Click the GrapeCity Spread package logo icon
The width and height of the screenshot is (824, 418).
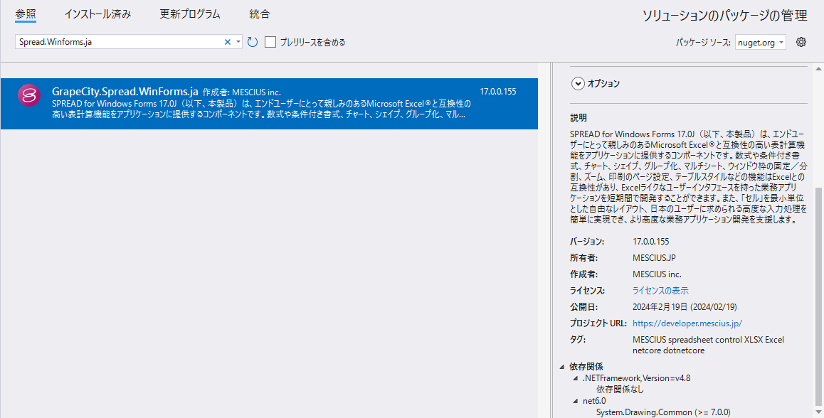point(28,95)
